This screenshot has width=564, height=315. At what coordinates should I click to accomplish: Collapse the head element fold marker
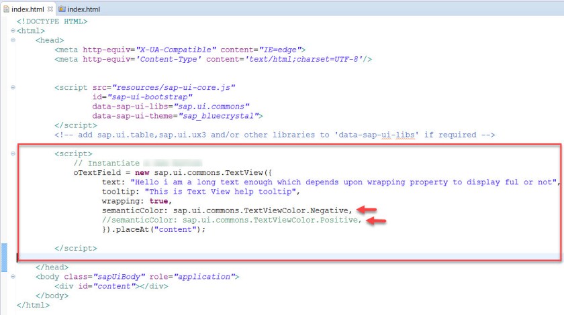pyautogui.click(x=13, y=40)
